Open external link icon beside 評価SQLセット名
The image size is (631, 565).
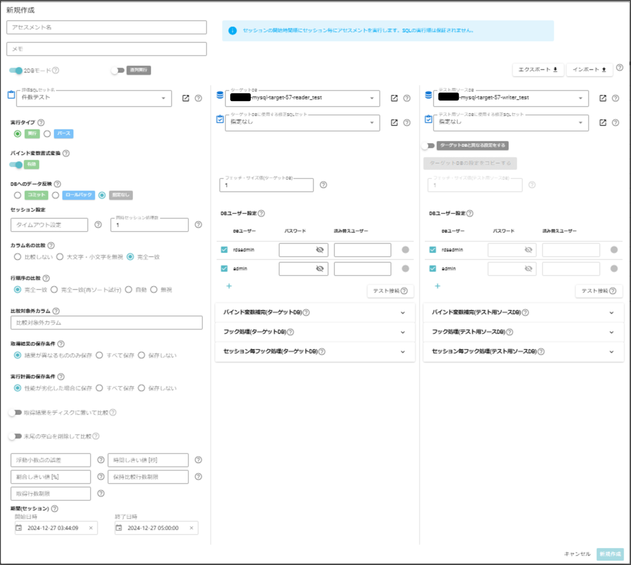185,98
